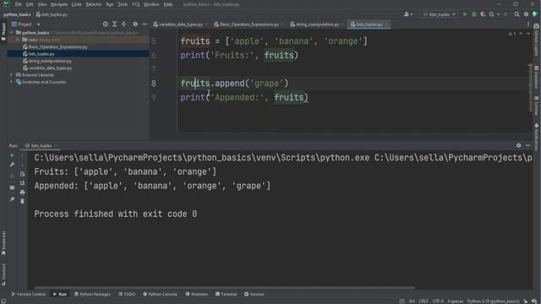Hide the Run panel with minus icon
The height and width of the screenshot is (304, 541).
coord(527,145)
